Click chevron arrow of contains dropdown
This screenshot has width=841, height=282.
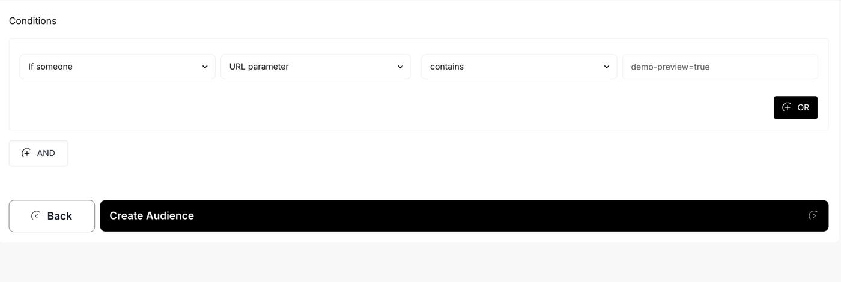[606, 67]
